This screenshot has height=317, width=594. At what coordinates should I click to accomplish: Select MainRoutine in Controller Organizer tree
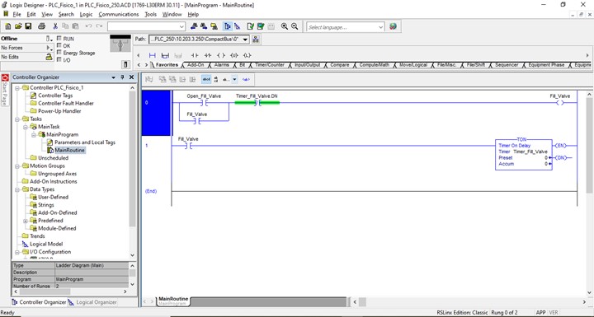click(x=69, y=150)
